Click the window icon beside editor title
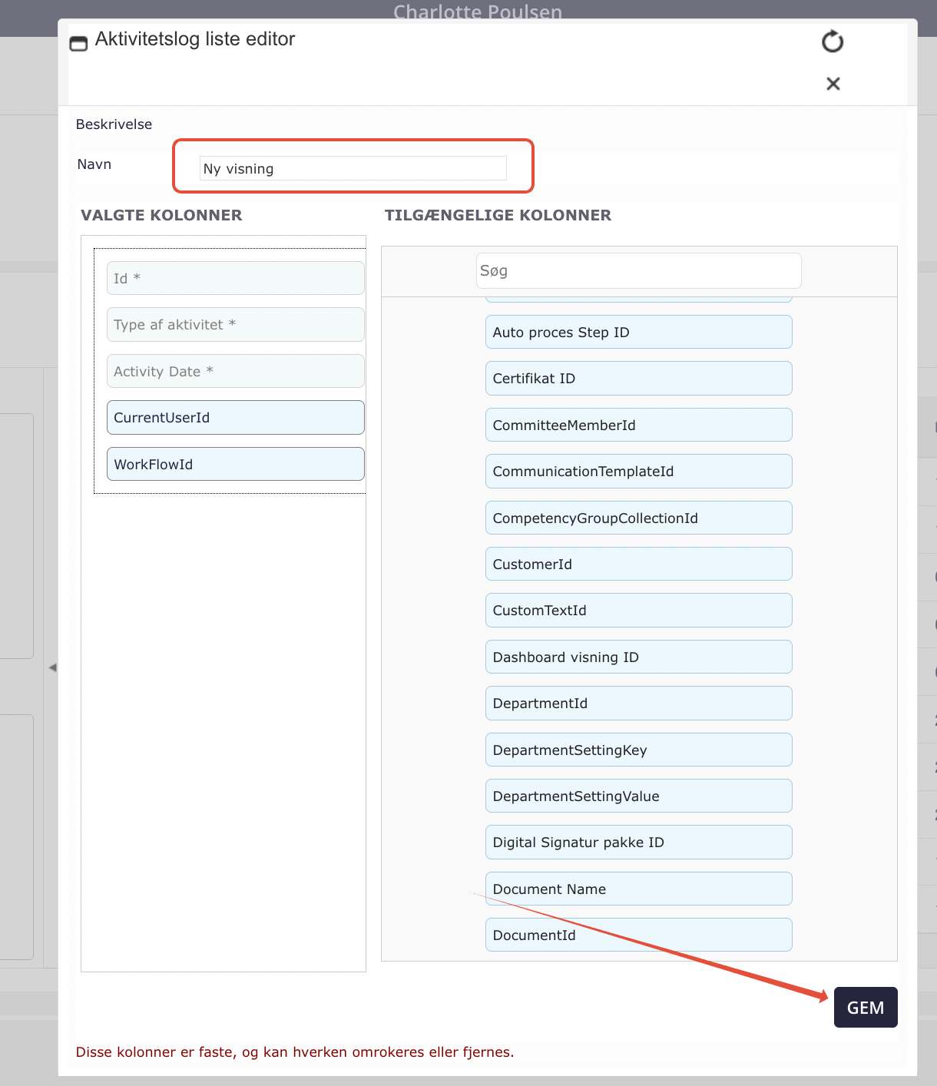 (78, 43)
